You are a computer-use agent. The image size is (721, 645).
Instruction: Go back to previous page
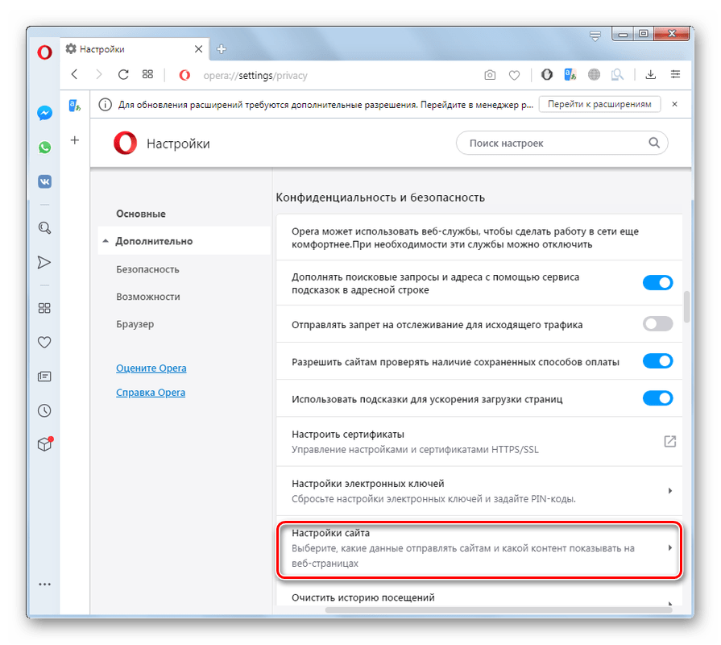pyautogui.click(x=74, y=74)
